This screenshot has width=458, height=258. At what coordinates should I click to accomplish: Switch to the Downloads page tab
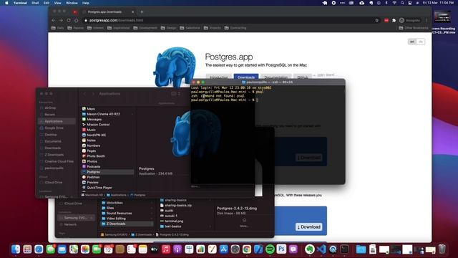click(246, 77)
